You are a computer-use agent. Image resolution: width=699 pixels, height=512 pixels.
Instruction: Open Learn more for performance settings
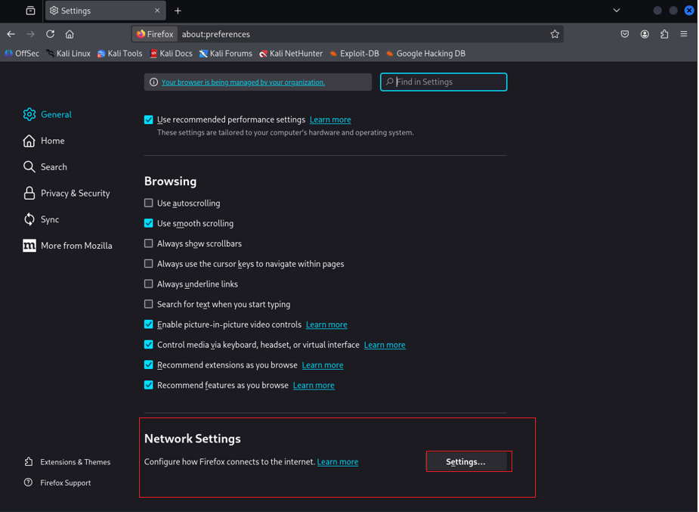[x=330, y=119]
